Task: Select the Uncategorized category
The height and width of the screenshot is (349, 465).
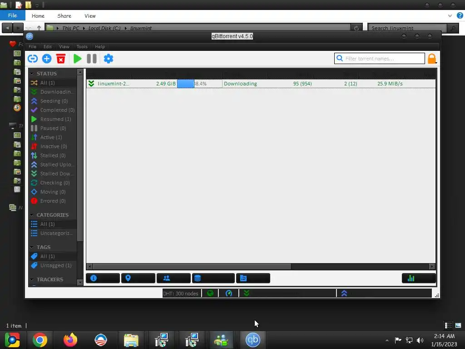Action: point(53,233)
